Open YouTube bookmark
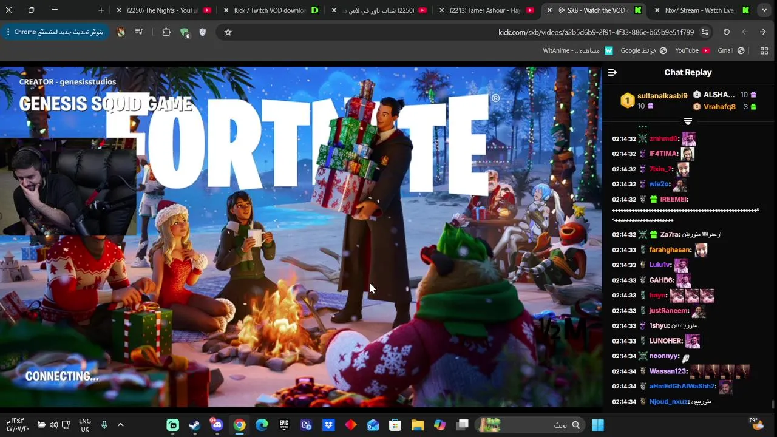Screen dimensions: 777x437 click(692, 50)
